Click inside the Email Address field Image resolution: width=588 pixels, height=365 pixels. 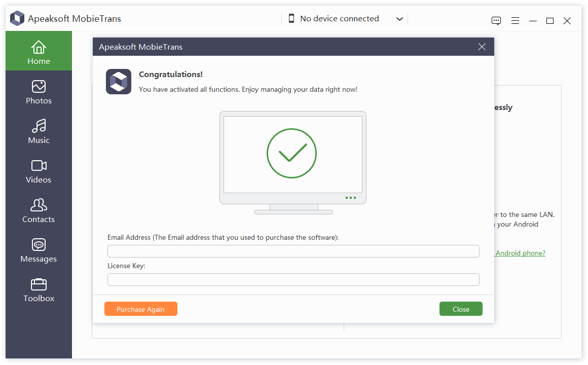pyautogui.click(x=293, y=251)
